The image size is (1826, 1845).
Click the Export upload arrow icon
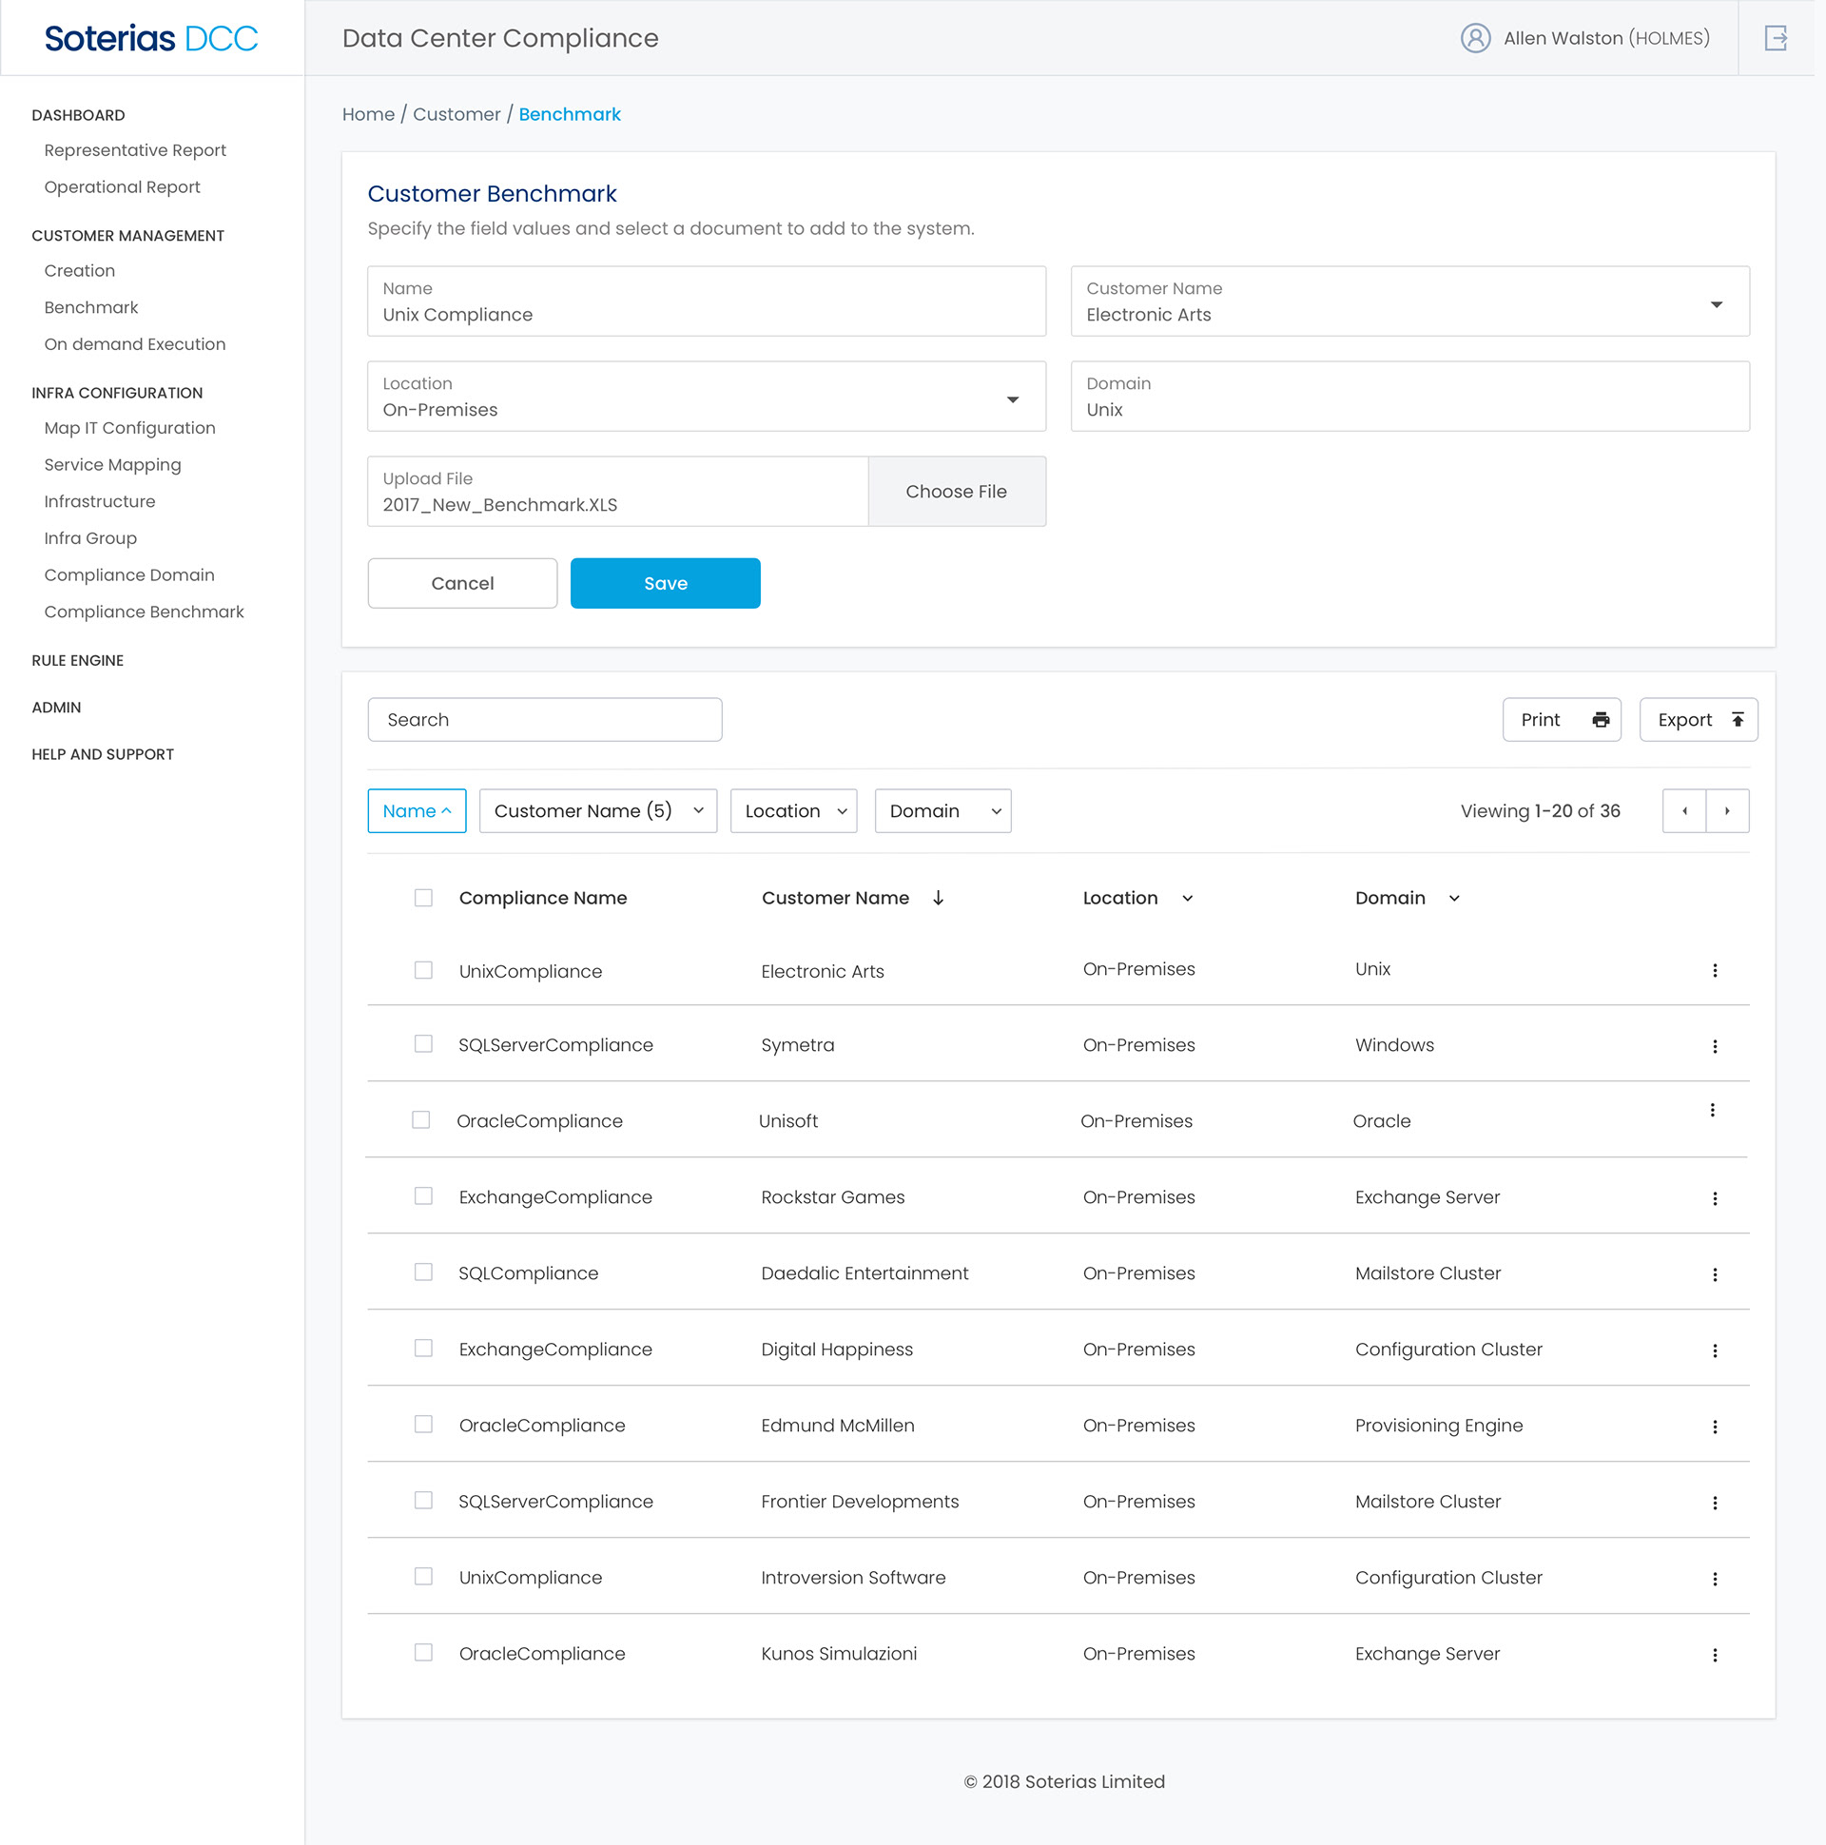point(1738,719)
